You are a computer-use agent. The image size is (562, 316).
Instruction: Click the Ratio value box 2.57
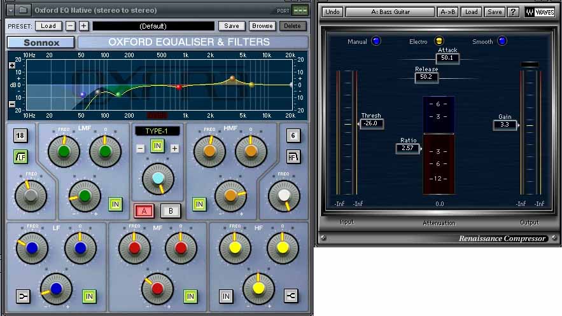click(407, 148)
